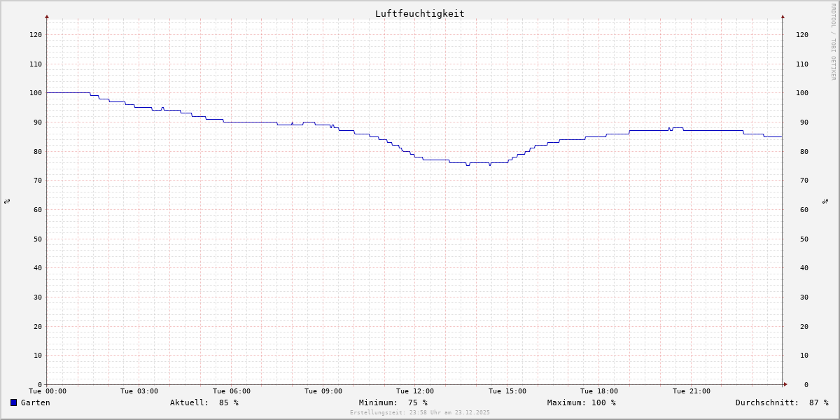Select the Maximum 100 % statistic
The width and height of the screenshot is (840, 420).
581,402
